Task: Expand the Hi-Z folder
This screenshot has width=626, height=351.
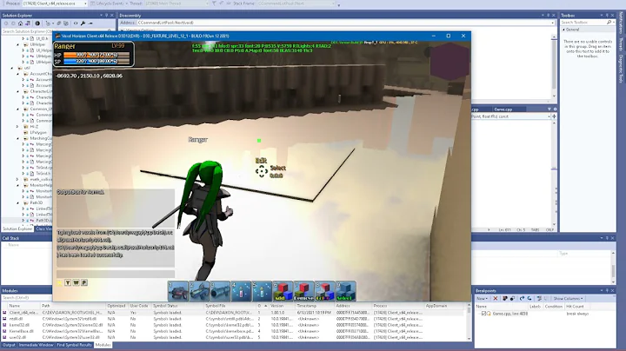Action: tap(17, 127)
